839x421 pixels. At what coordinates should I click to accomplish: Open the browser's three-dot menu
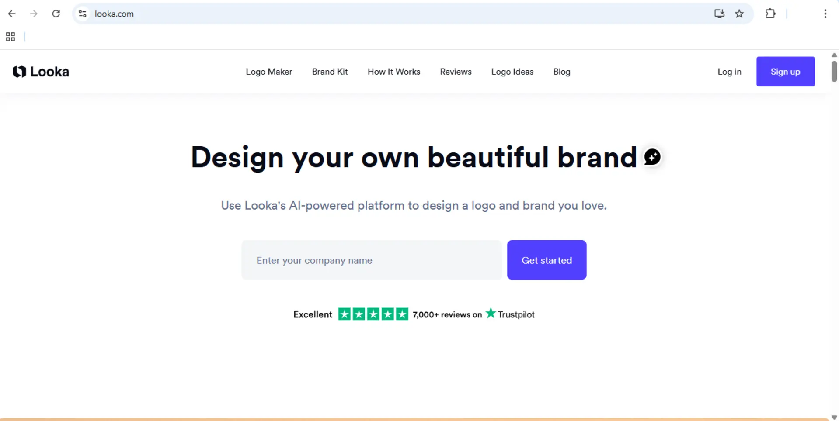(x=825, y=14)
